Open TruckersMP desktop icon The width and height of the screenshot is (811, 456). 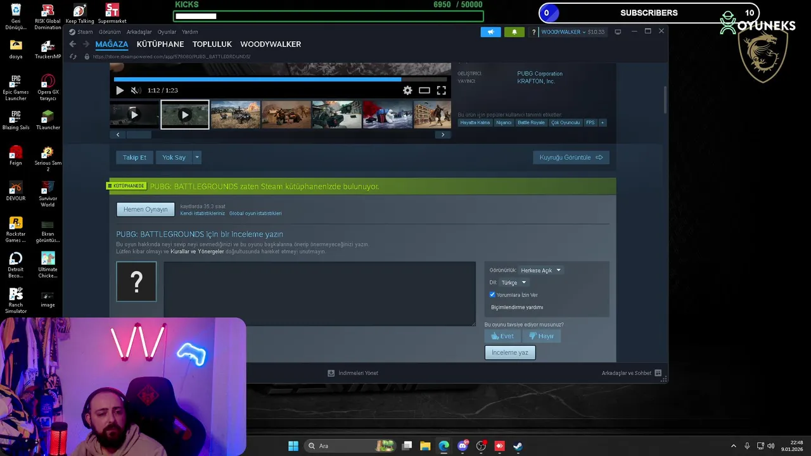(x=48, y=49)
